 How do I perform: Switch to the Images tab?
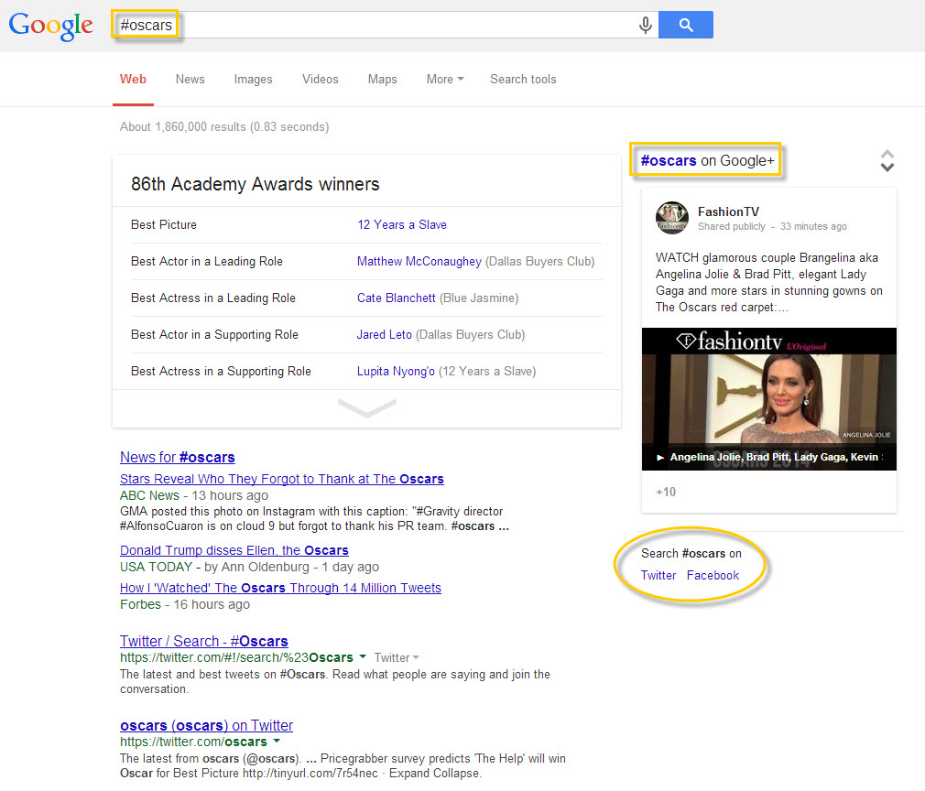point(253,80)
